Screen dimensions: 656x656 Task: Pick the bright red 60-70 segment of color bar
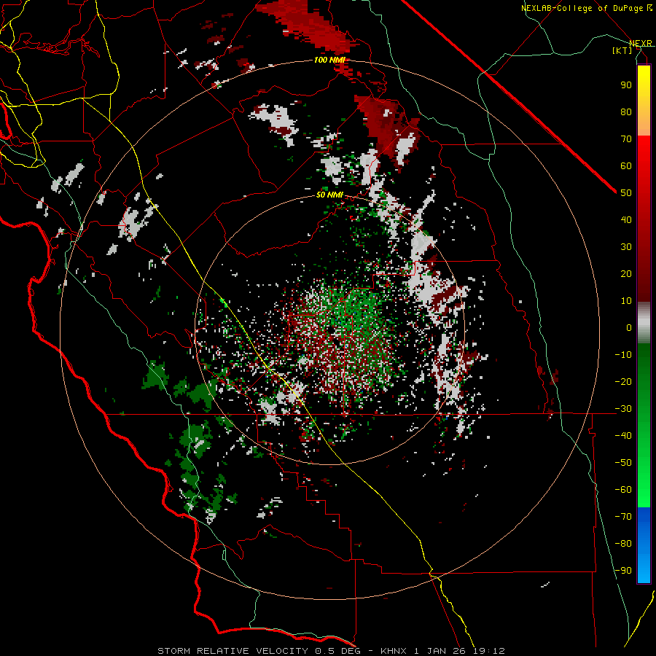coord(644,149)
